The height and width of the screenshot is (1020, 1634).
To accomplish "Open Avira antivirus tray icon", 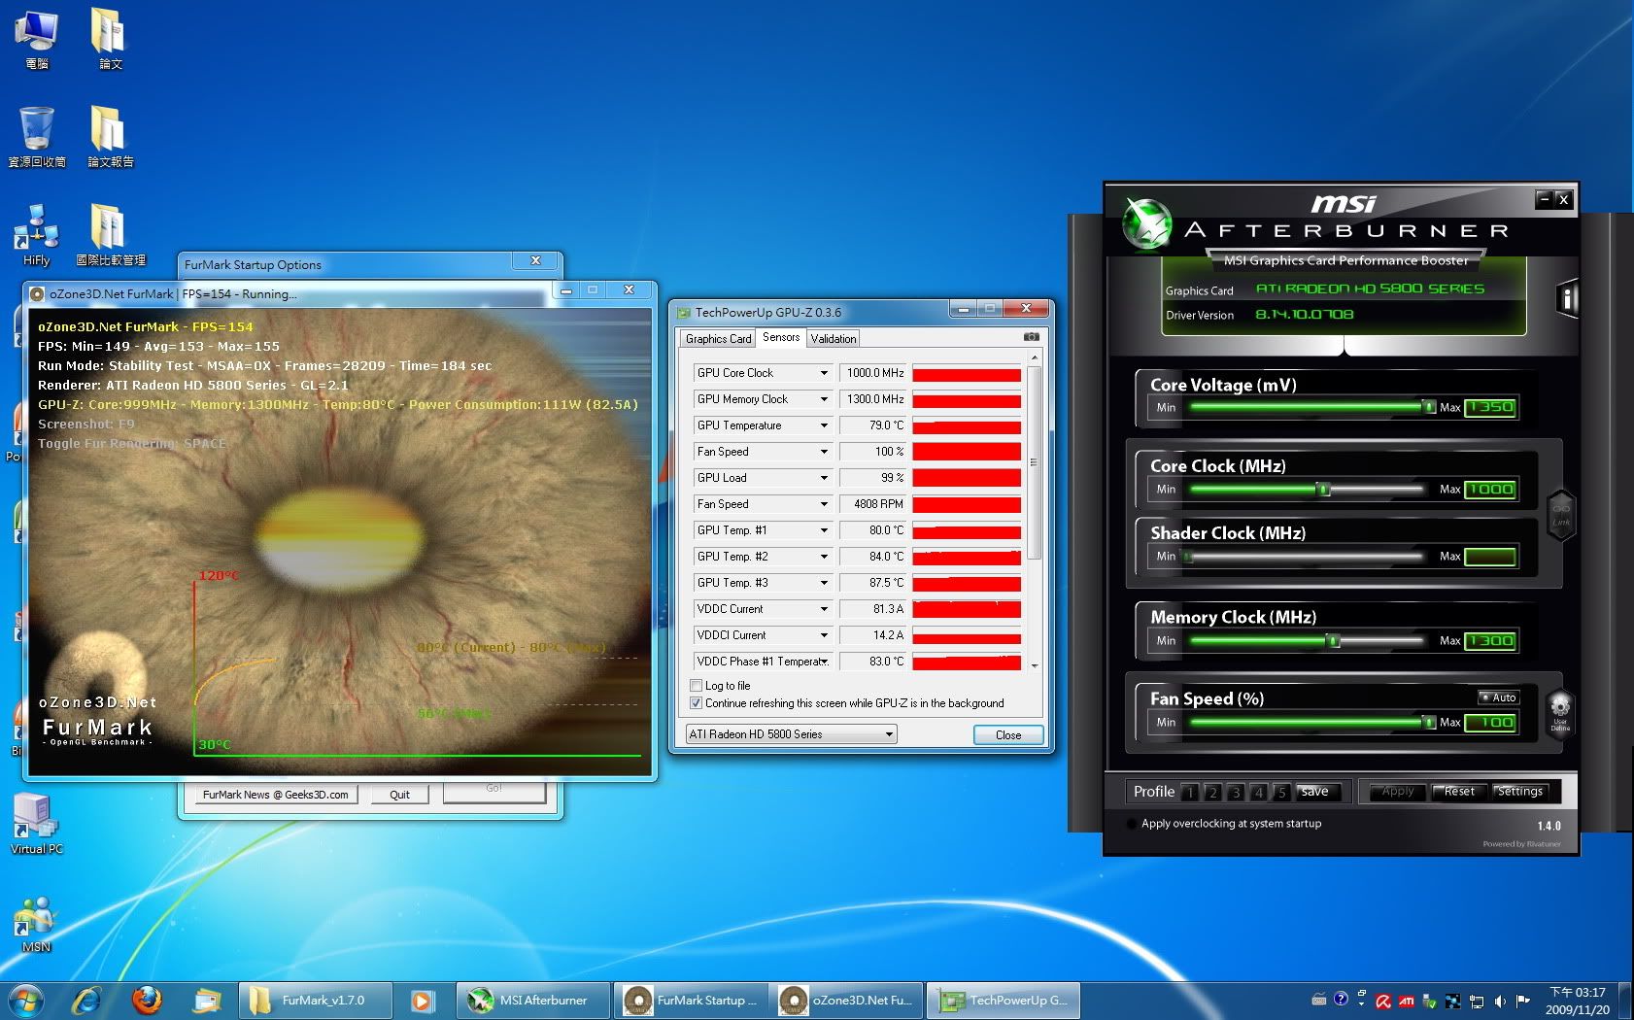I will pos(1382,1001).
